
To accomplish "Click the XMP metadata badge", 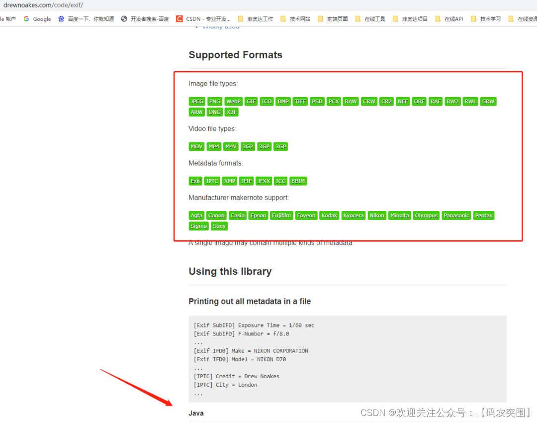I will tap(229, 181).
